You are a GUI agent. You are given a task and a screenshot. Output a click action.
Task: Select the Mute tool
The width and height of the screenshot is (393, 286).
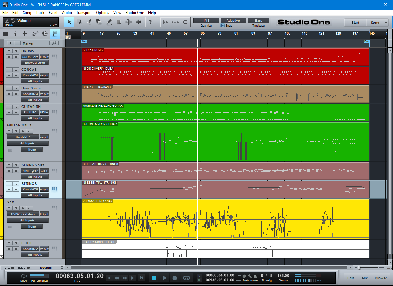pos(119,22)
